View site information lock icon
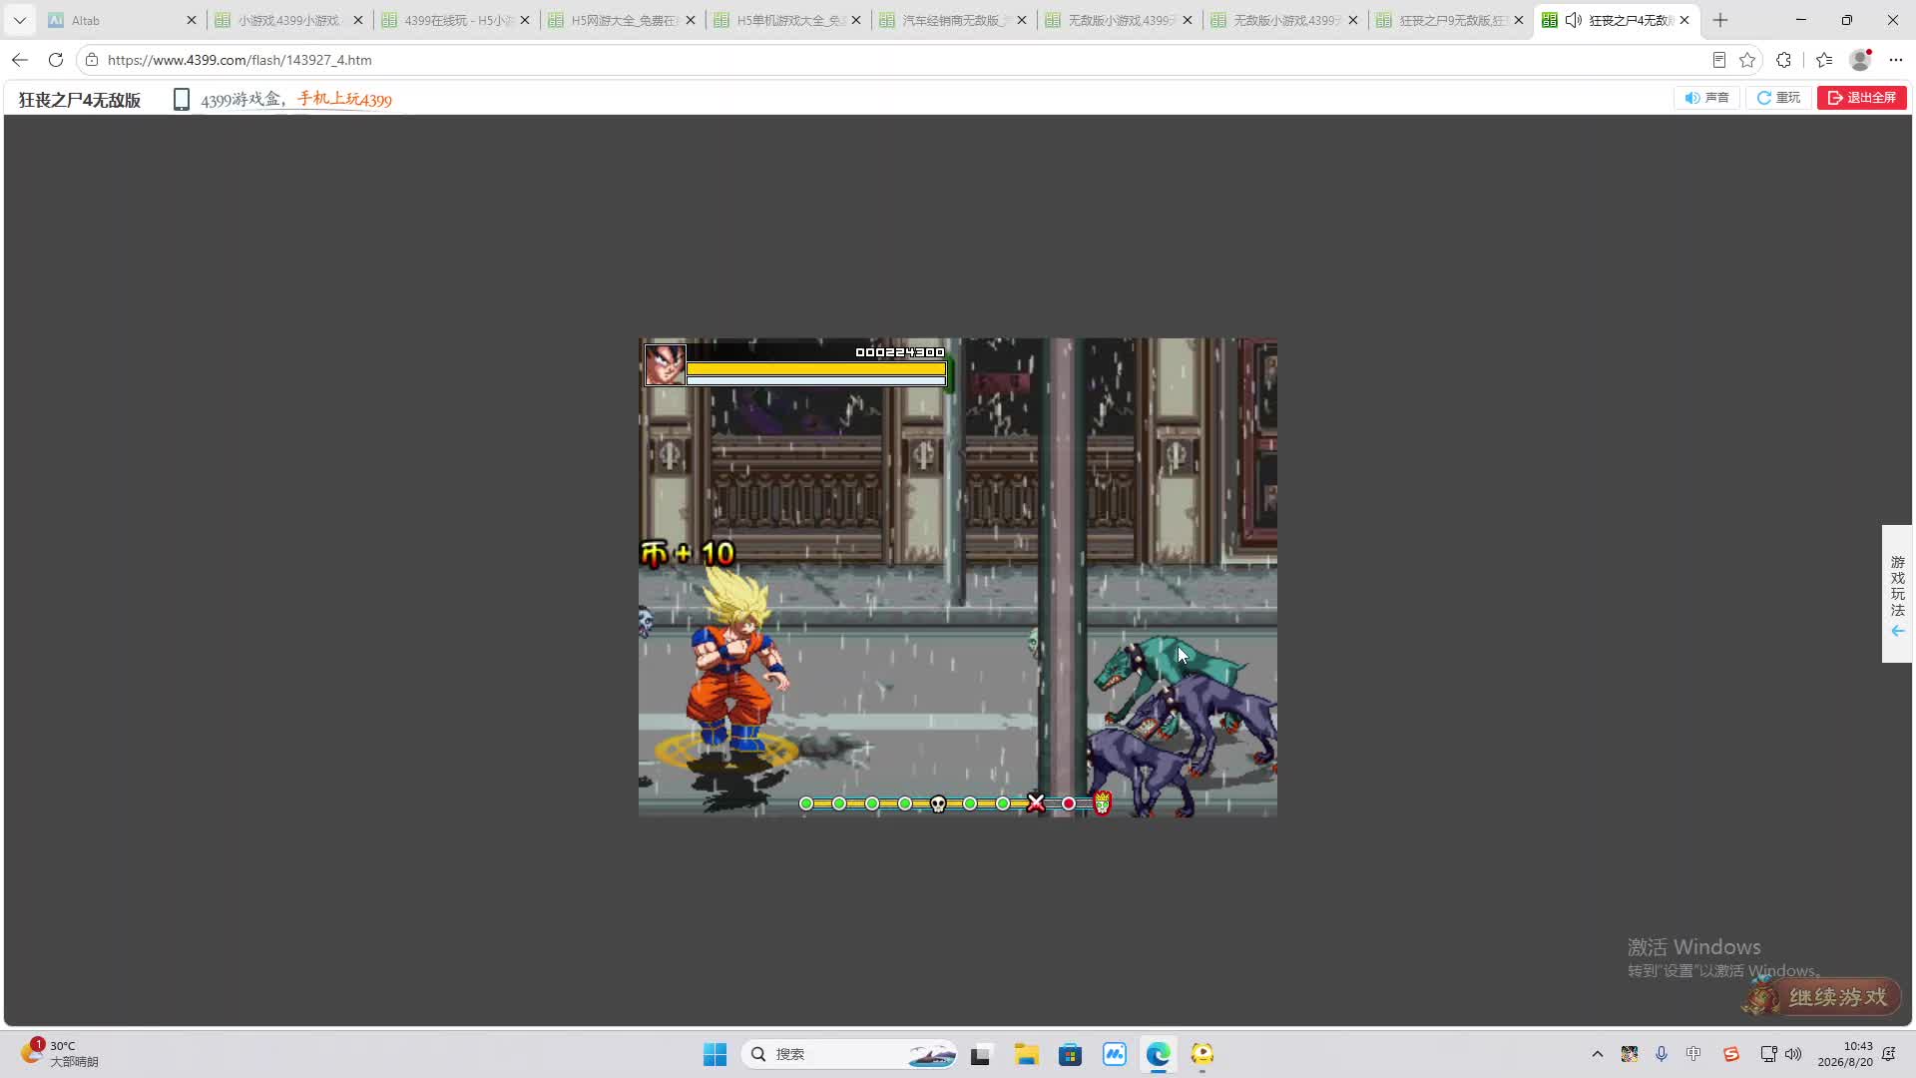Viewport: 1916px width, 1078px height. [92, 60]
